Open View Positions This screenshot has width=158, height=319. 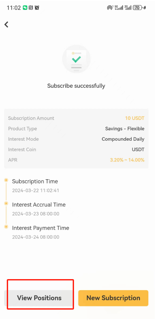38,298
